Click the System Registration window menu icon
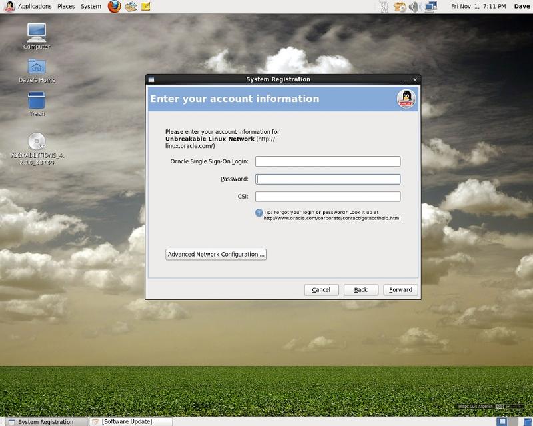The image size is (533, 426). [x=151, y=79]
